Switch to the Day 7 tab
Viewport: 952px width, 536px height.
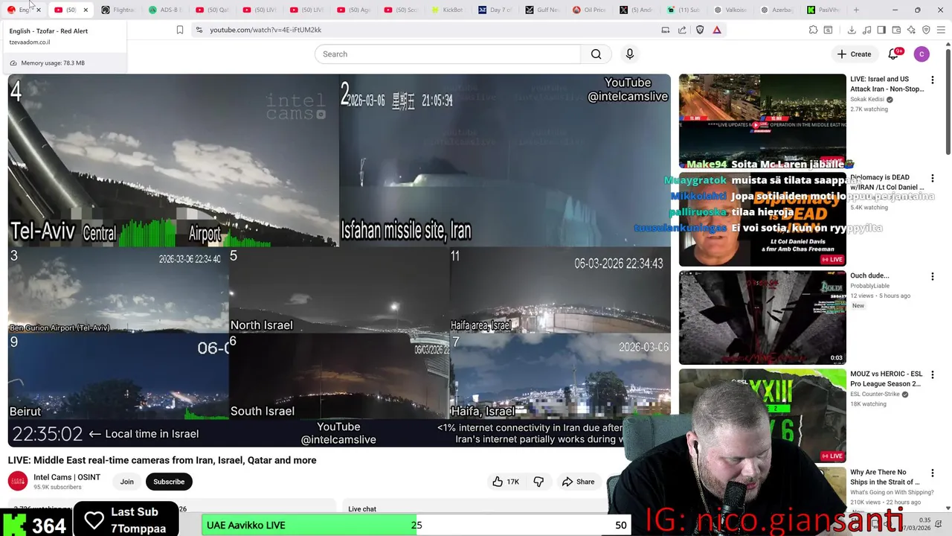(x=495, y=10)
